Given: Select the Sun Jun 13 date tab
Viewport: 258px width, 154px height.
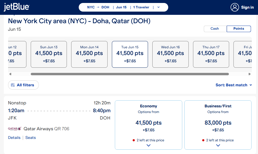Looking at the screenshot, I should tap(49, 54).
